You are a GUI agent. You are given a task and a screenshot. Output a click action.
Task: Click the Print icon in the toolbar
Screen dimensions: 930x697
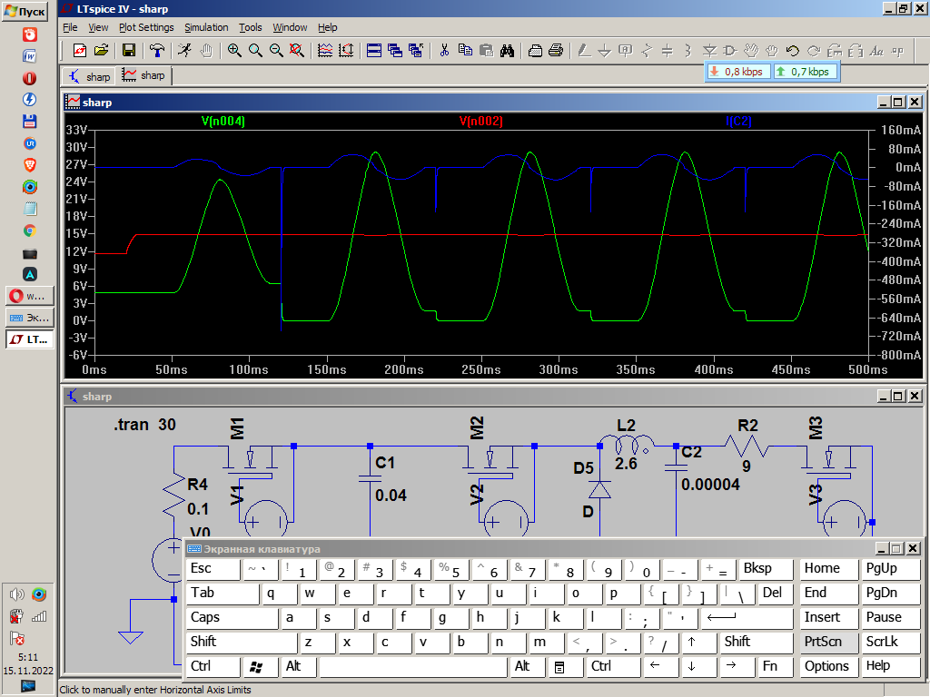pos(556,50)
